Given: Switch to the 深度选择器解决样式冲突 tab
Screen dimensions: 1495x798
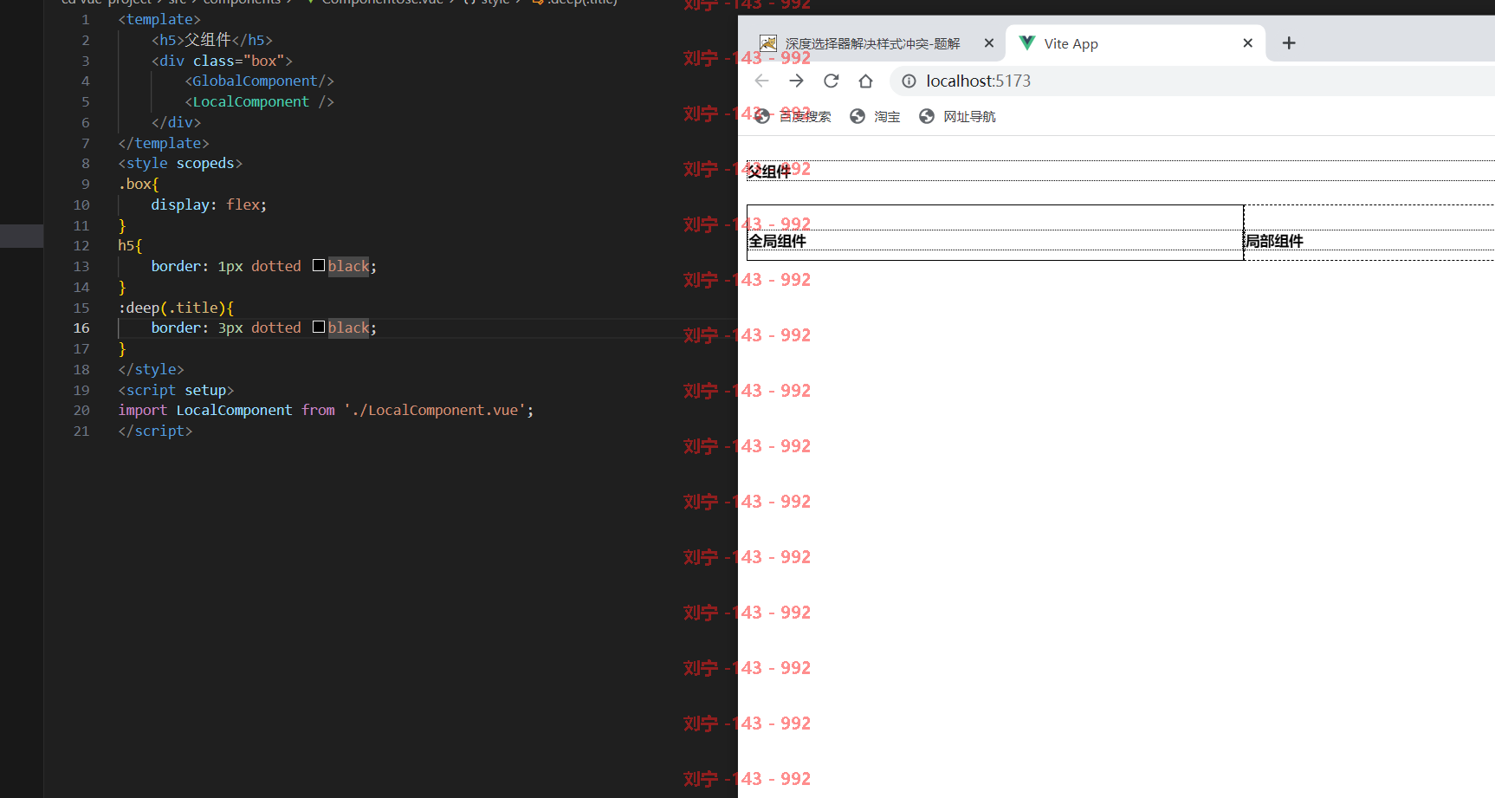Looking at the screenshot, I should pos(873,43).
